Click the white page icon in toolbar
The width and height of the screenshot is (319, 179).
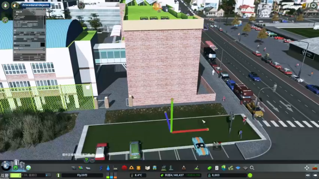click(217, 168)
